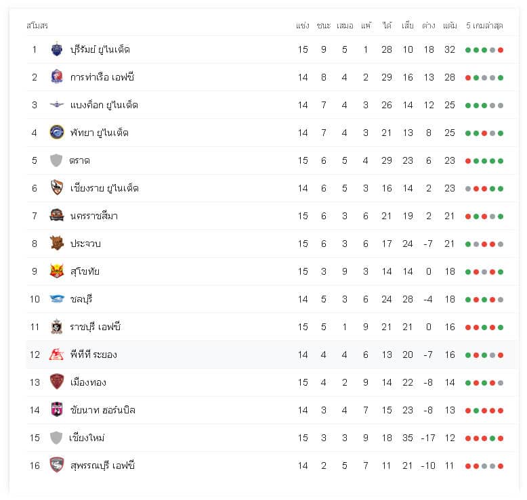Open the สุพรรณบุรี เอฟซี team name
The height and width of the screenshot is (500, 527).
click(102, 465)
